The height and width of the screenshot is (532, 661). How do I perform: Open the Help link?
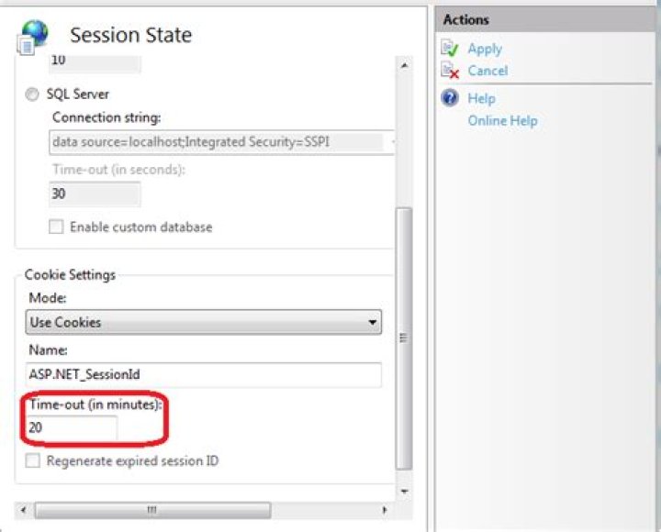tap(481, 98)
